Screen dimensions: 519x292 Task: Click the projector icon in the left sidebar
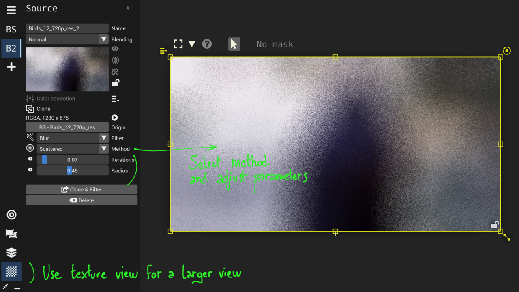coord(11,234)
